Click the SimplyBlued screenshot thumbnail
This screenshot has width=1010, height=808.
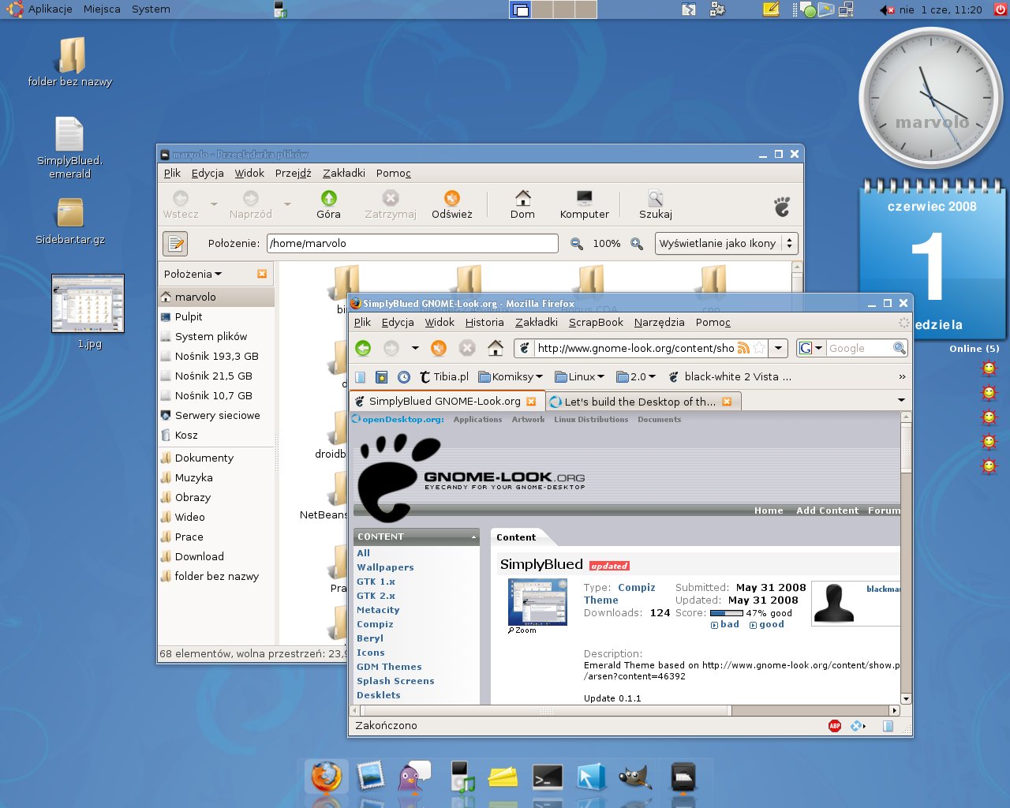click(x=537, y=602)
